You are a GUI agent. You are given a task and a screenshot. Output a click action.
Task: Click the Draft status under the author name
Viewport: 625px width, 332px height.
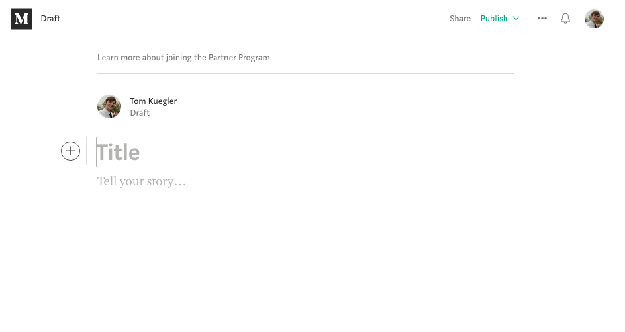point(140,113)
